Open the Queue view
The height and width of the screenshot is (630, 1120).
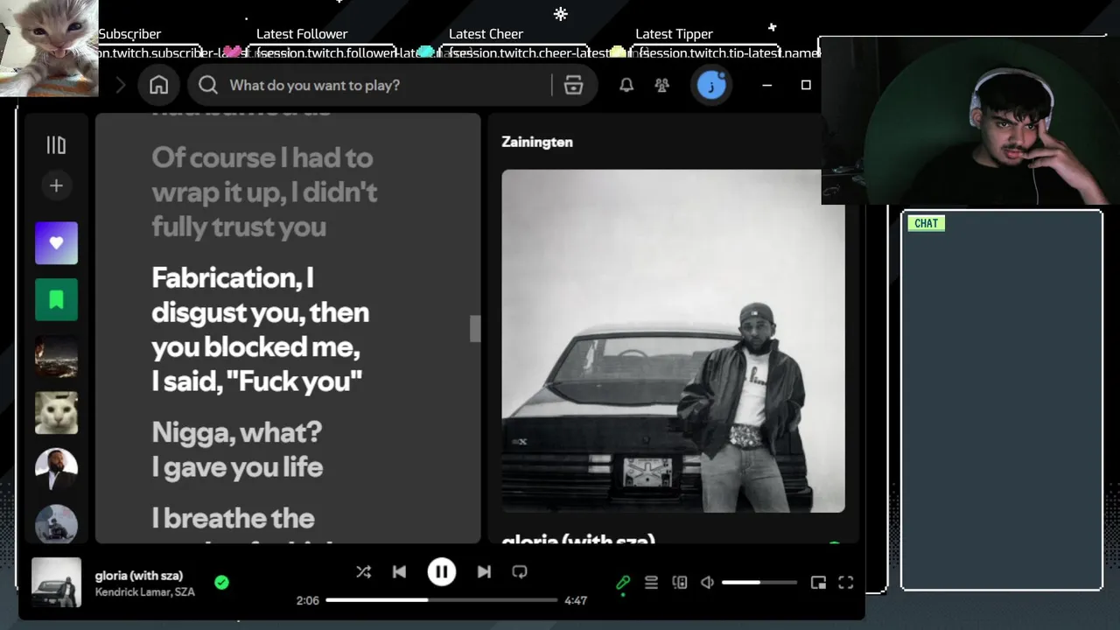tap(651, 583)
